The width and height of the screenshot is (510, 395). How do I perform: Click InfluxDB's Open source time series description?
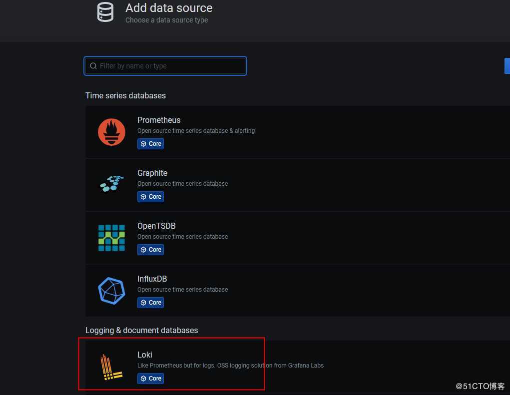tap(182, 290)
